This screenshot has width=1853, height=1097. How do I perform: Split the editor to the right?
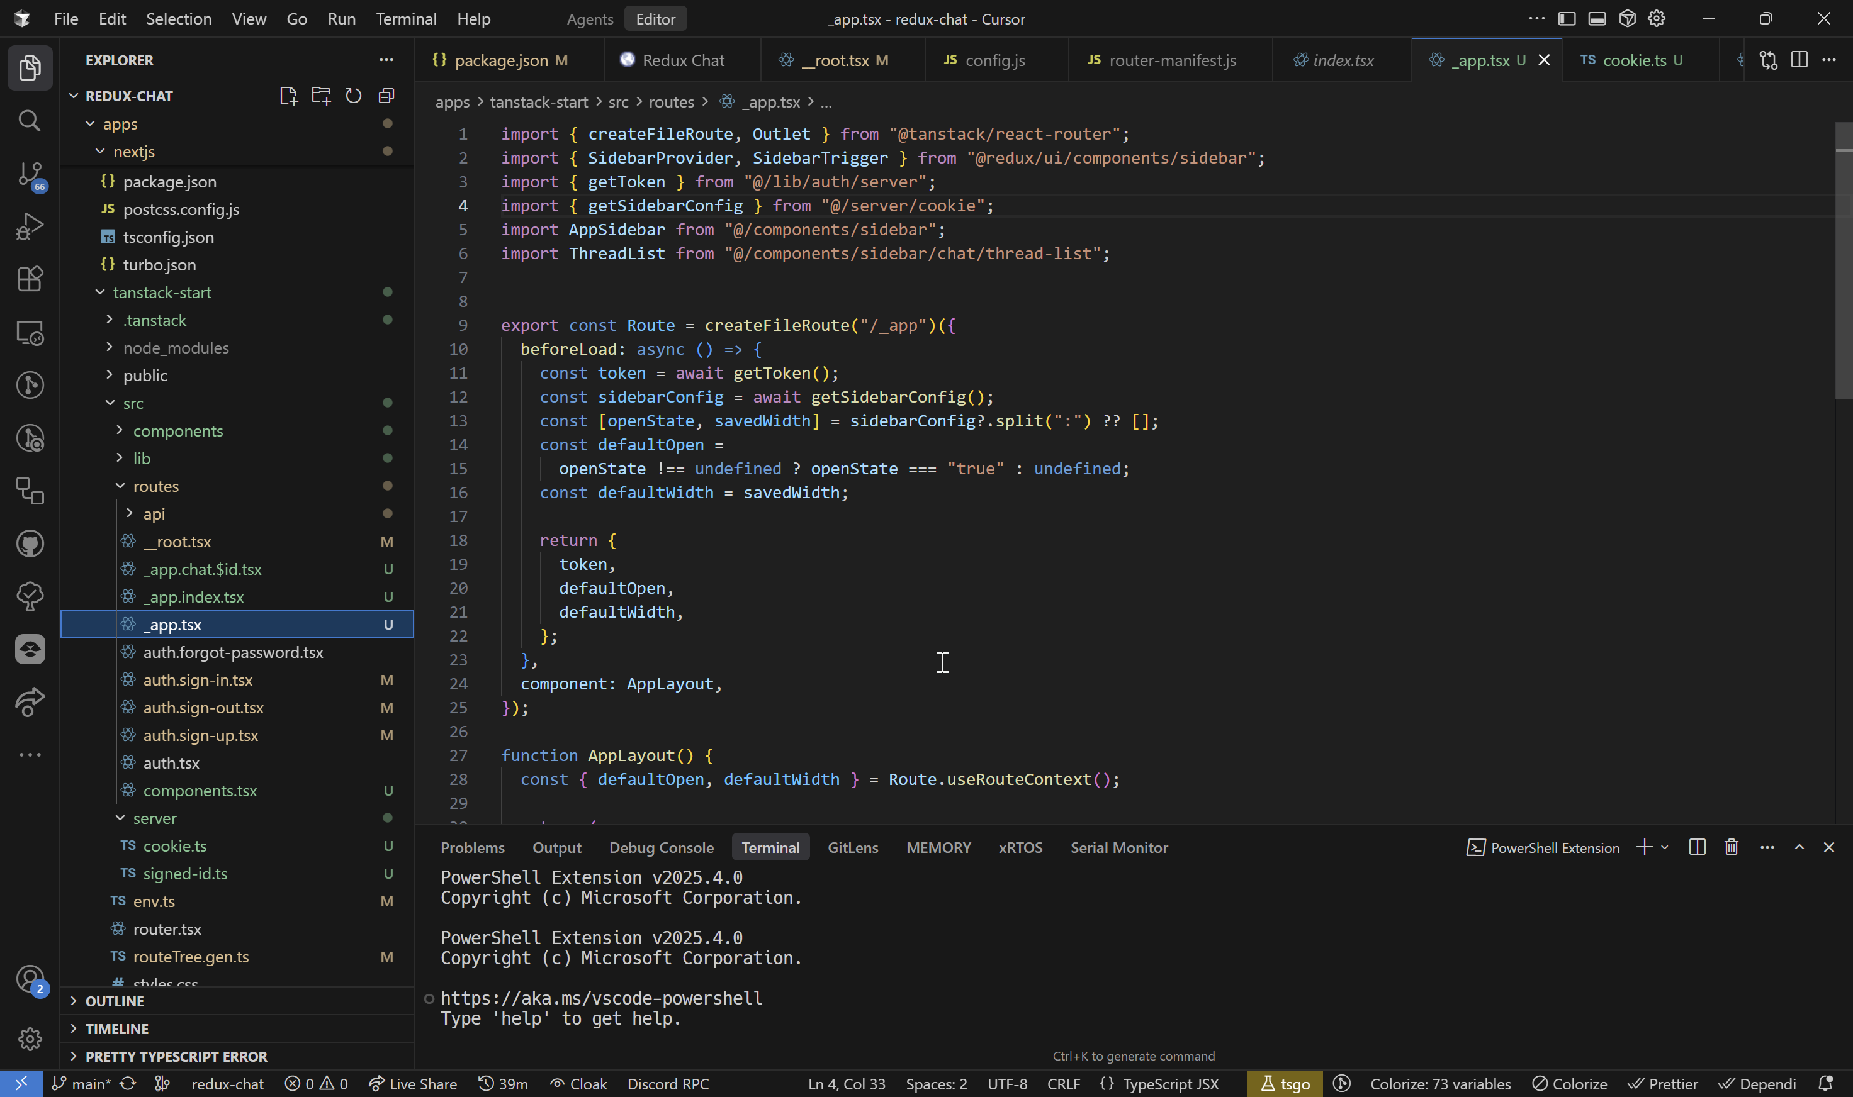click(1799, 60)
